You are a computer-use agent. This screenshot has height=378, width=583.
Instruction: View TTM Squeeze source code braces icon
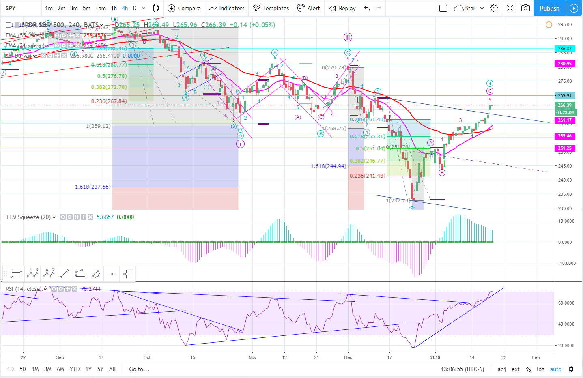coord(76,217)
